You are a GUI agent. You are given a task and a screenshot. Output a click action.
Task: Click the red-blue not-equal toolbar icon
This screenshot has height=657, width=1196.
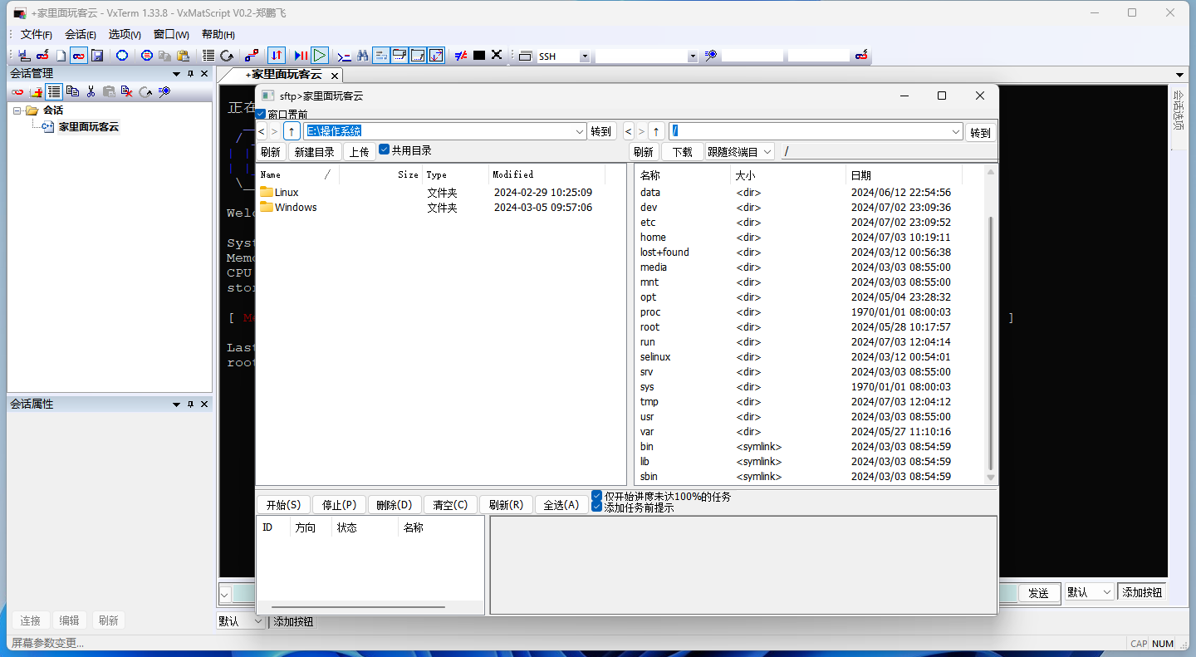pos(460,56)
